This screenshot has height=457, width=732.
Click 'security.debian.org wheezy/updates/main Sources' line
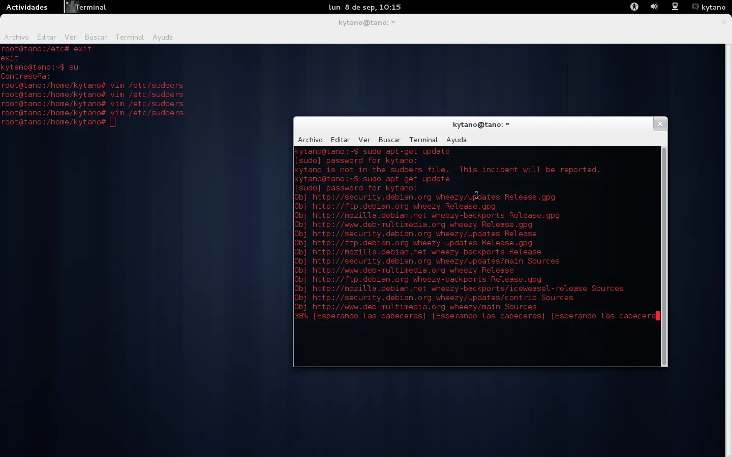pos(427,261)
